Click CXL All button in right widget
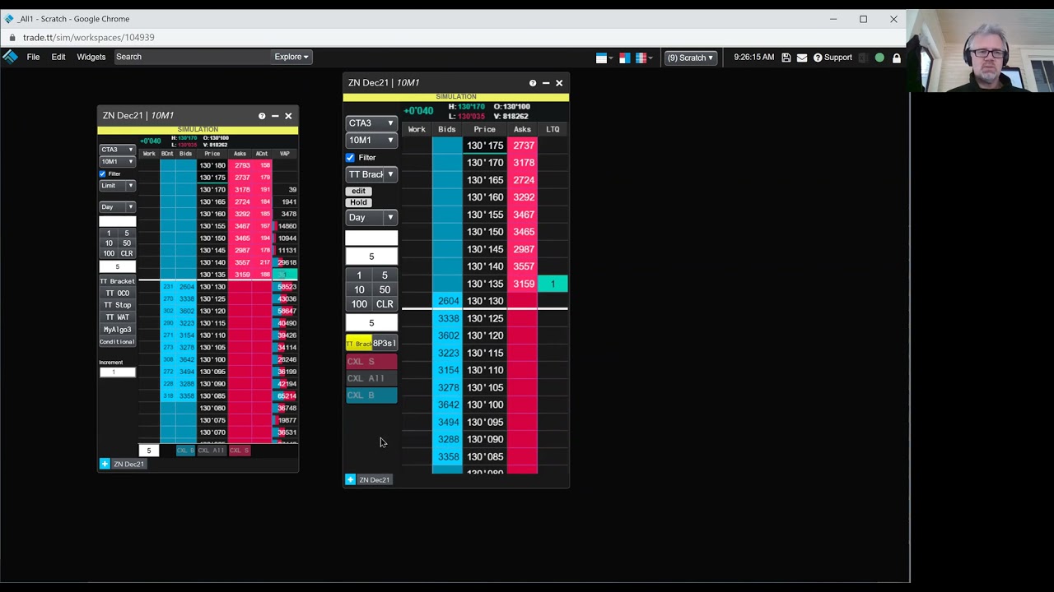The height and width of the screenshot is (592, 1054). (x=371, y=378)
